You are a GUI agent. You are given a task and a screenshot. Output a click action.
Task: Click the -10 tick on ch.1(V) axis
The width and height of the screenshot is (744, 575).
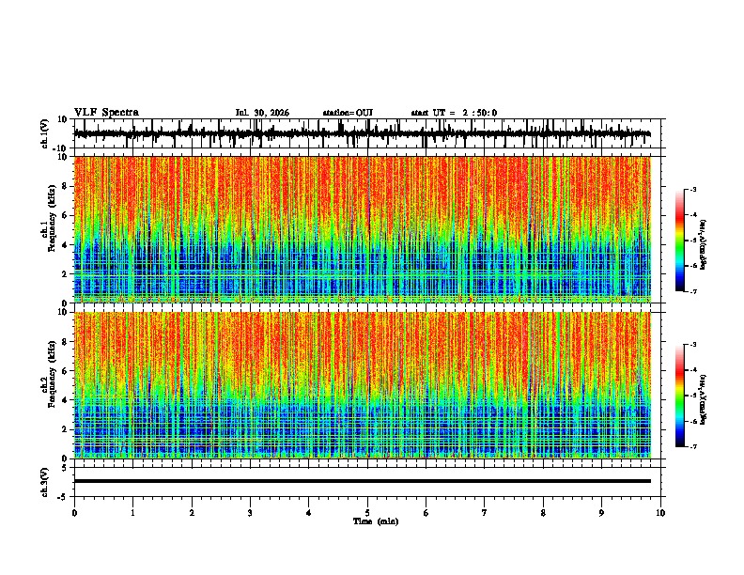click(61, 148)
